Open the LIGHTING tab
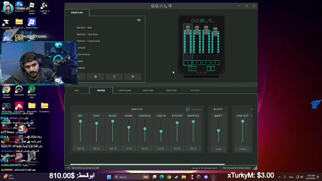Image resolution: width=322 pixels, height=181 pixels. point(148,90)
